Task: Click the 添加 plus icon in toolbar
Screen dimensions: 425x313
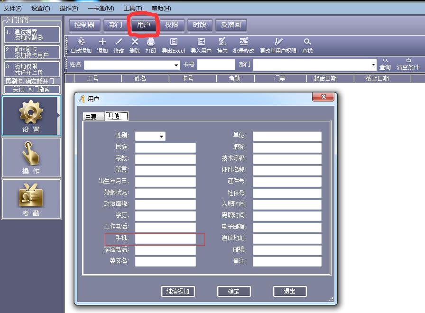Action: (102, 42)
